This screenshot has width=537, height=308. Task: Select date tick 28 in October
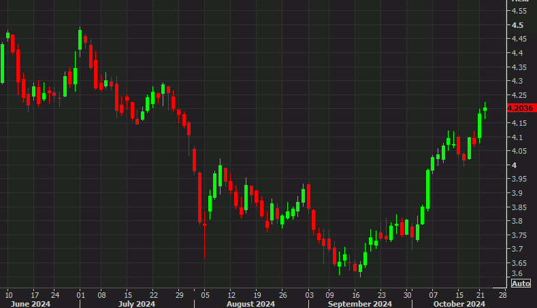point(502,295)
